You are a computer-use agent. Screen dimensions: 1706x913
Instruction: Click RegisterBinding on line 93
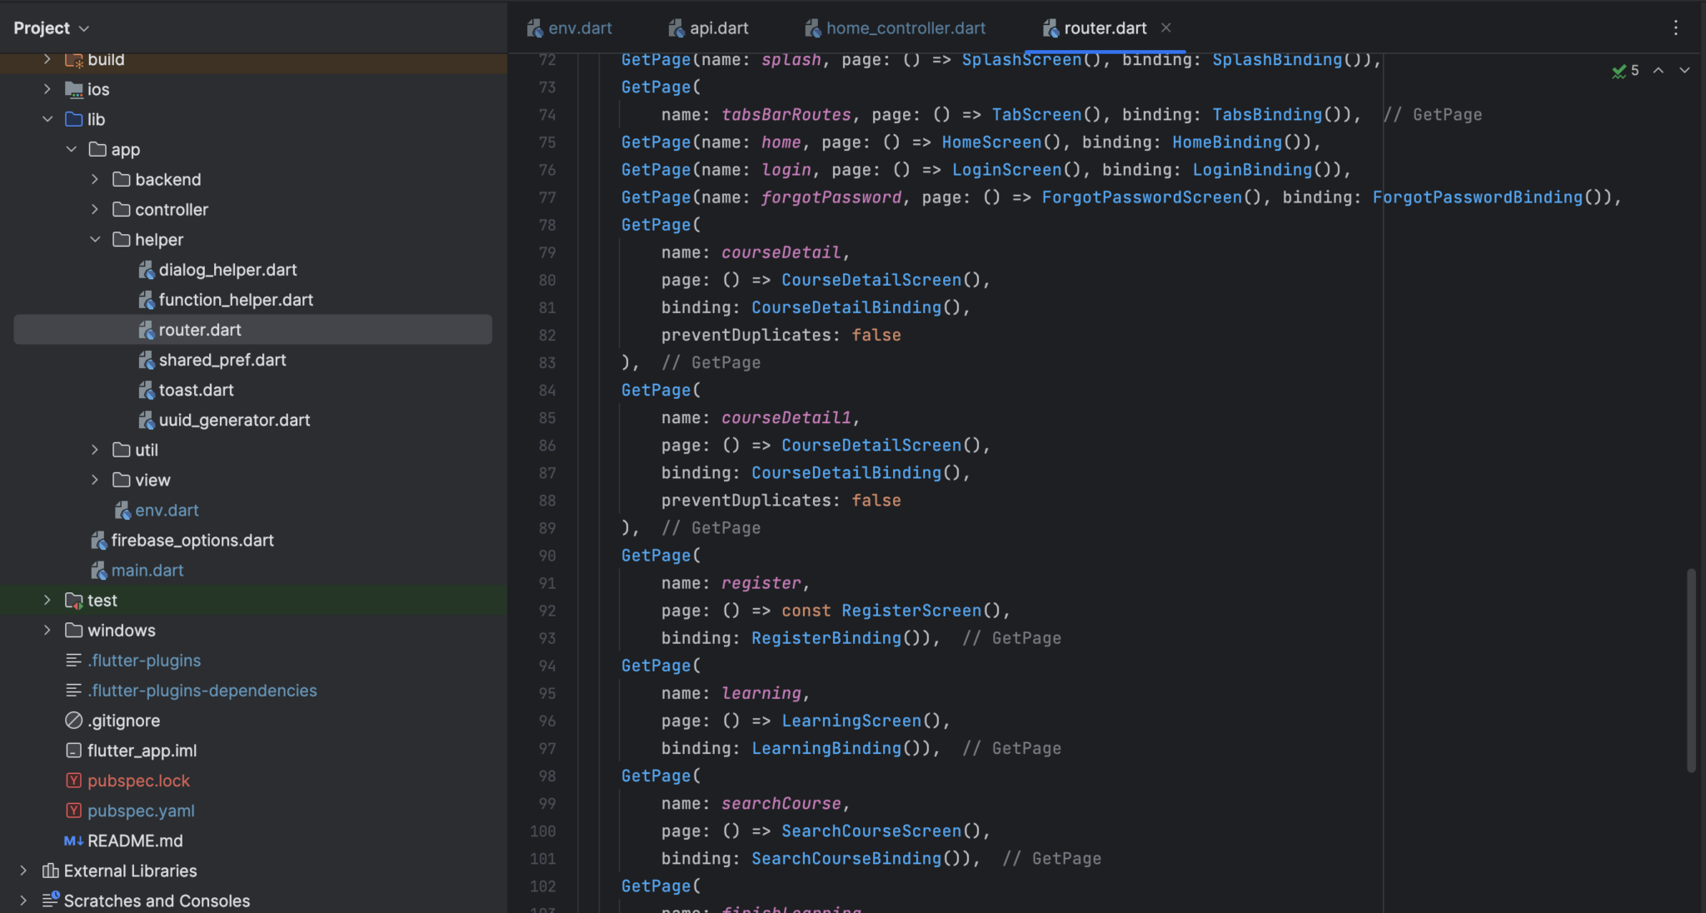point(826,638)
